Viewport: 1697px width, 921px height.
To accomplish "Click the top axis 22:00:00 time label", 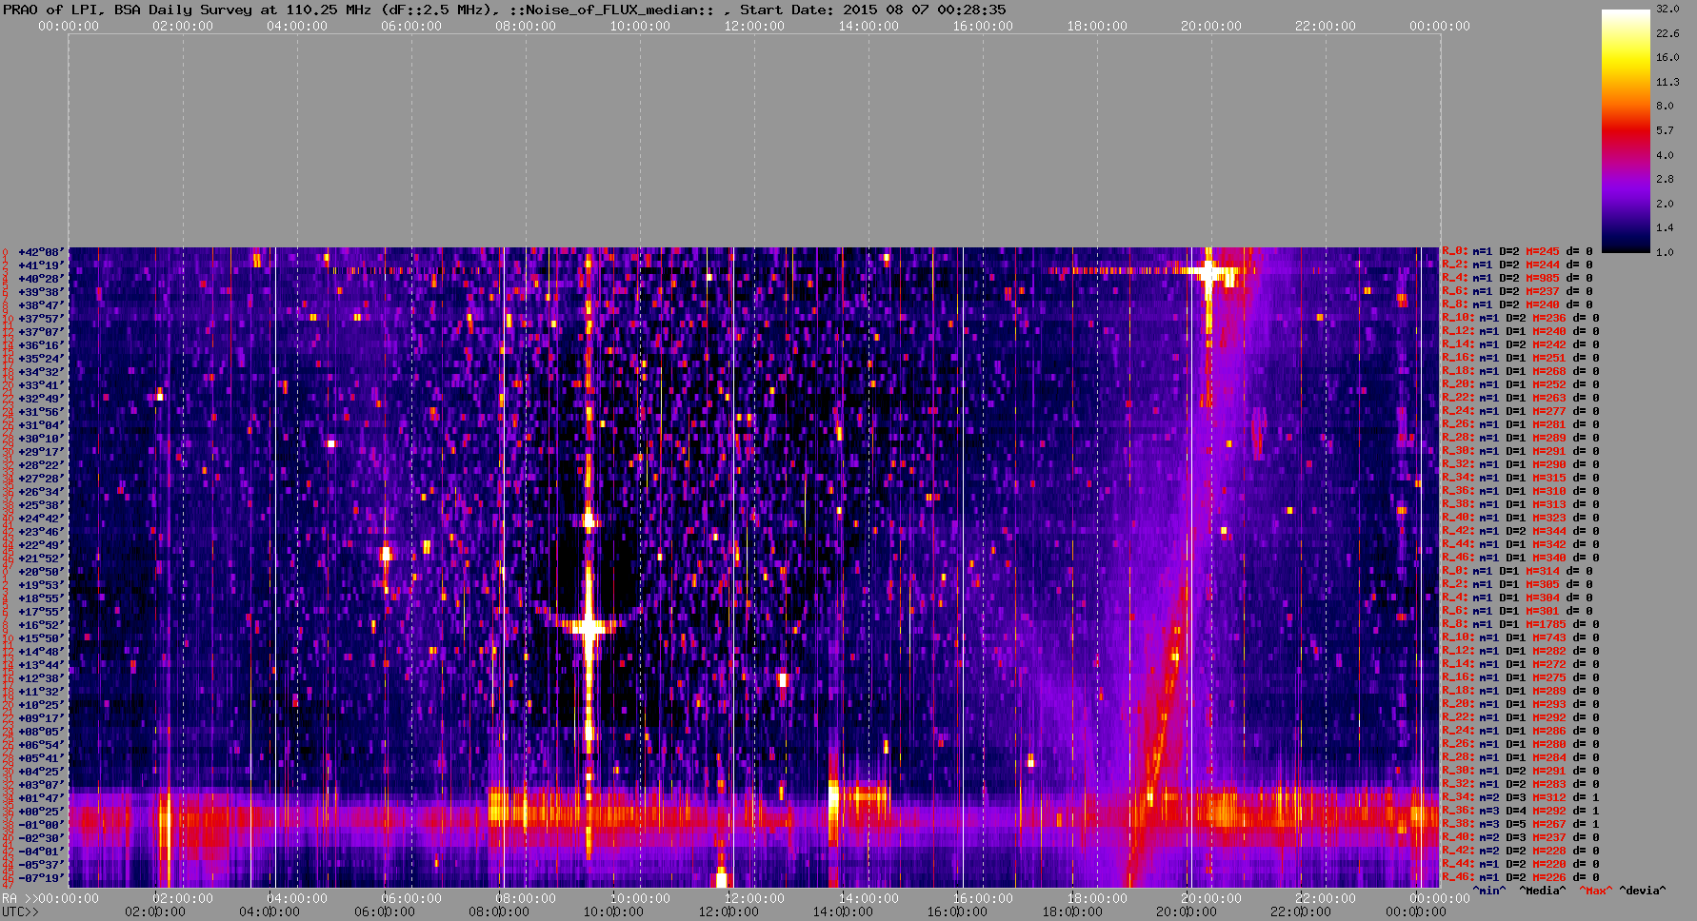I will click(x=1326, y=26).
